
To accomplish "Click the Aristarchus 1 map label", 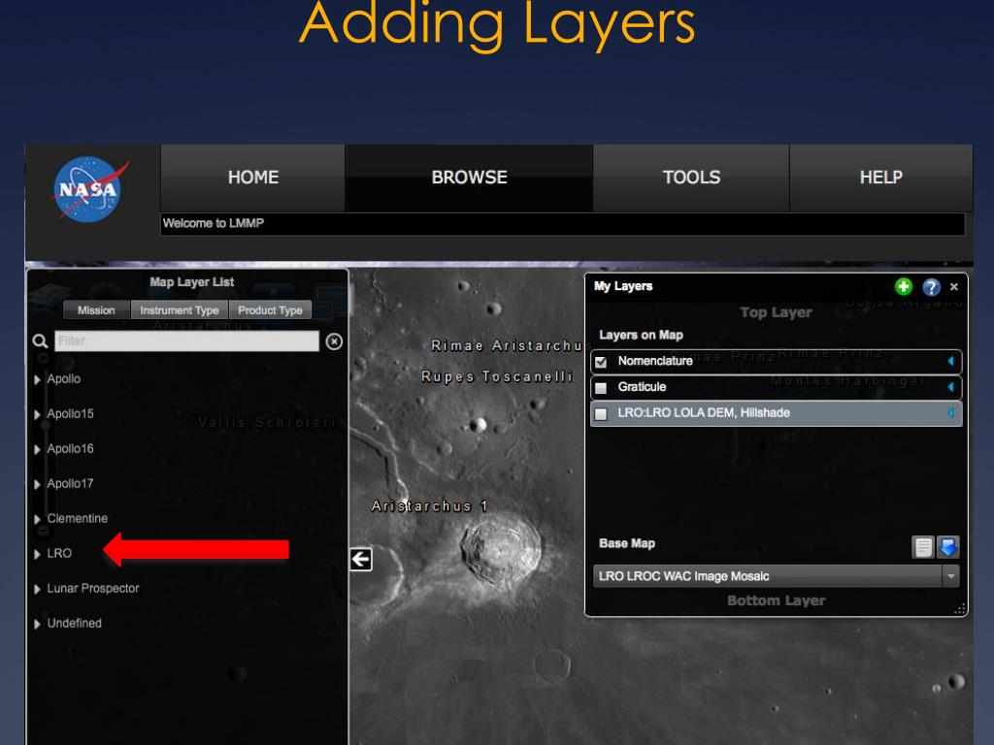I will click(x=429, y=506).
